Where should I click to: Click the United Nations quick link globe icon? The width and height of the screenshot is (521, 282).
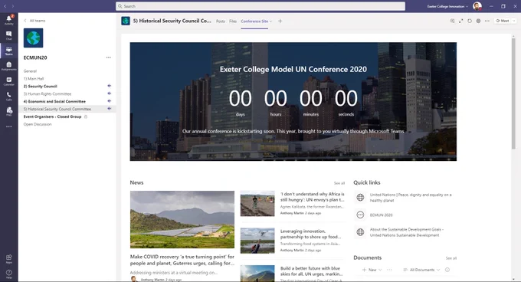click(360, 198)
